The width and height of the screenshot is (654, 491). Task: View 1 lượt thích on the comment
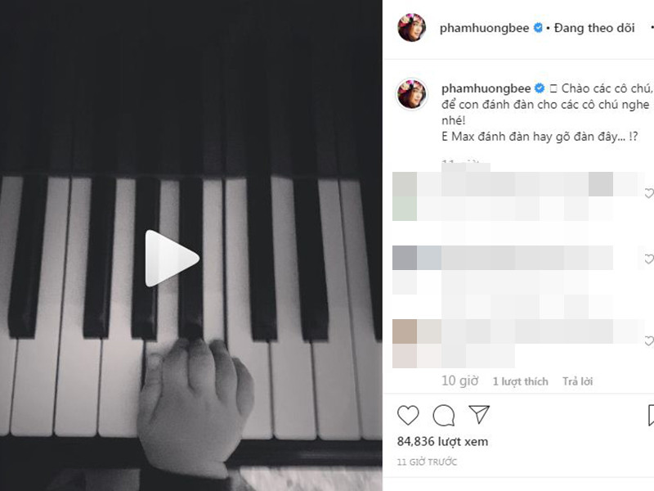click(x=520, y=381)
